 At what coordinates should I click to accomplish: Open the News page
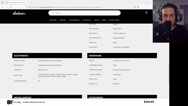click(x=104, y=20)
